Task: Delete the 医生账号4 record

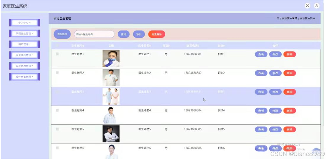Action: tap(290, 111)
